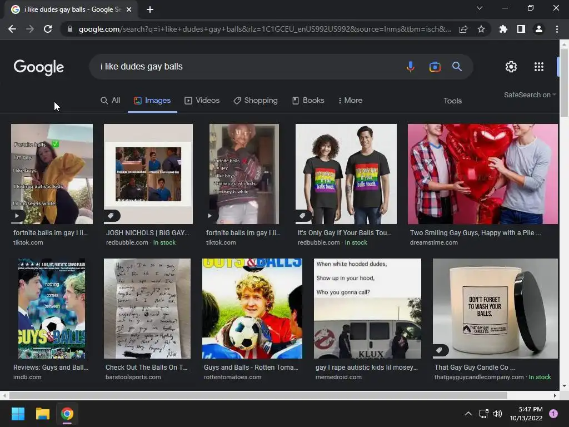Switch to the All results tab
Image resolution: width=569 pixels, height=427 pixels.
coord(111,101)
